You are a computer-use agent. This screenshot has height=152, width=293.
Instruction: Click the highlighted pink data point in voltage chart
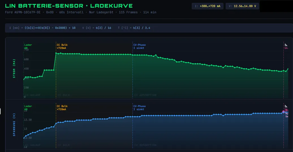[x=283, y=112]
